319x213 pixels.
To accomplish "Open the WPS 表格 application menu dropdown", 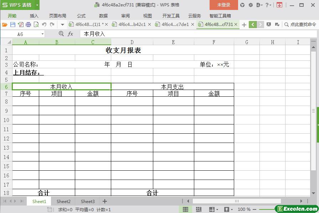I will click(x=37, y=5).
